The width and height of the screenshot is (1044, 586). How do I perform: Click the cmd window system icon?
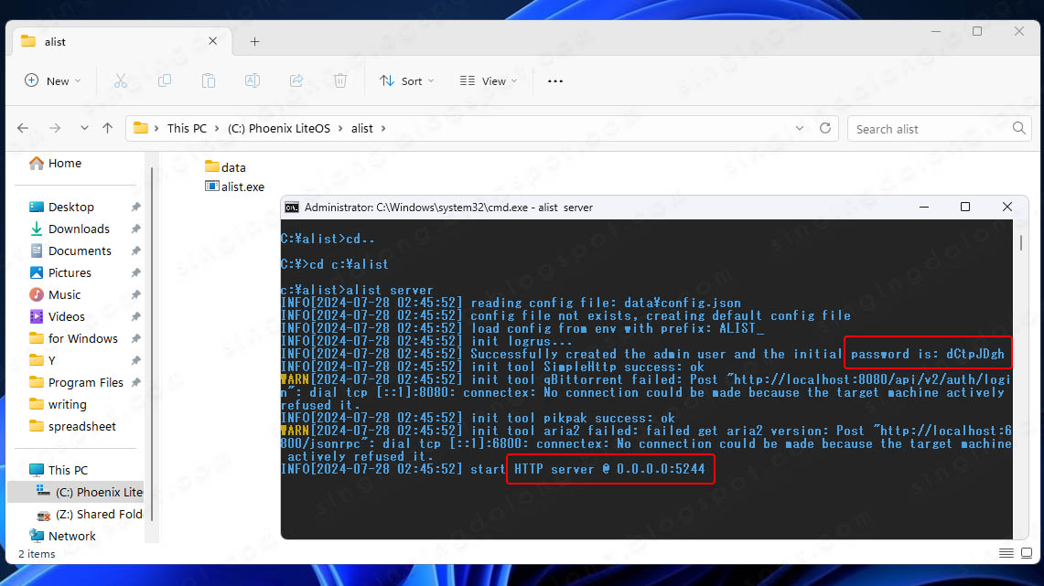click(x=292, y=208)
